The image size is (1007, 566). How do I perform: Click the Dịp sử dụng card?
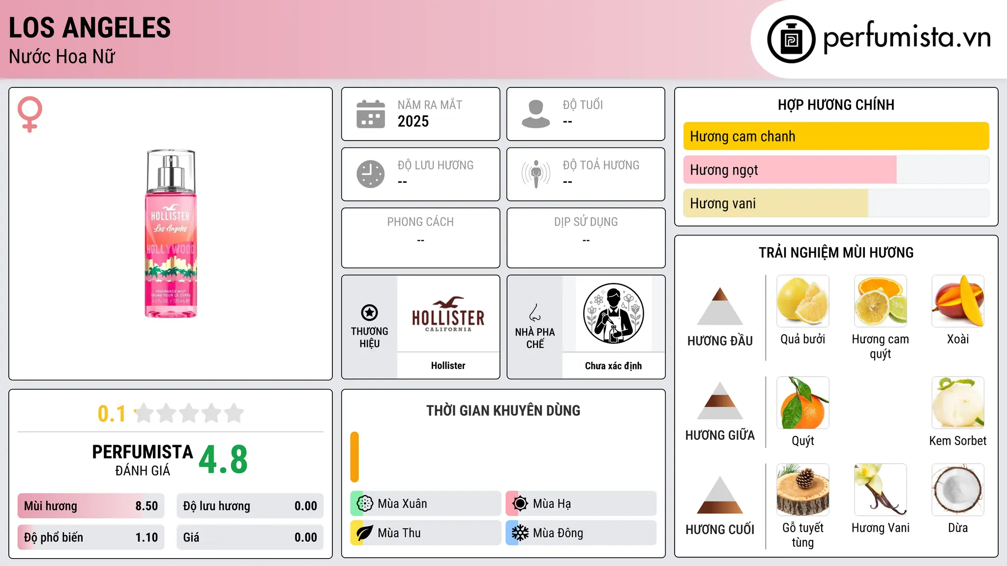[x=586, y=238]
